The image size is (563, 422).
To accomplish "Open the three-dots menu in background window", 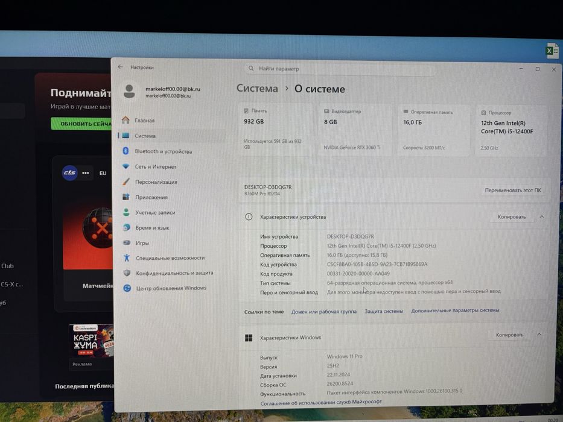I will coord(86,173).
